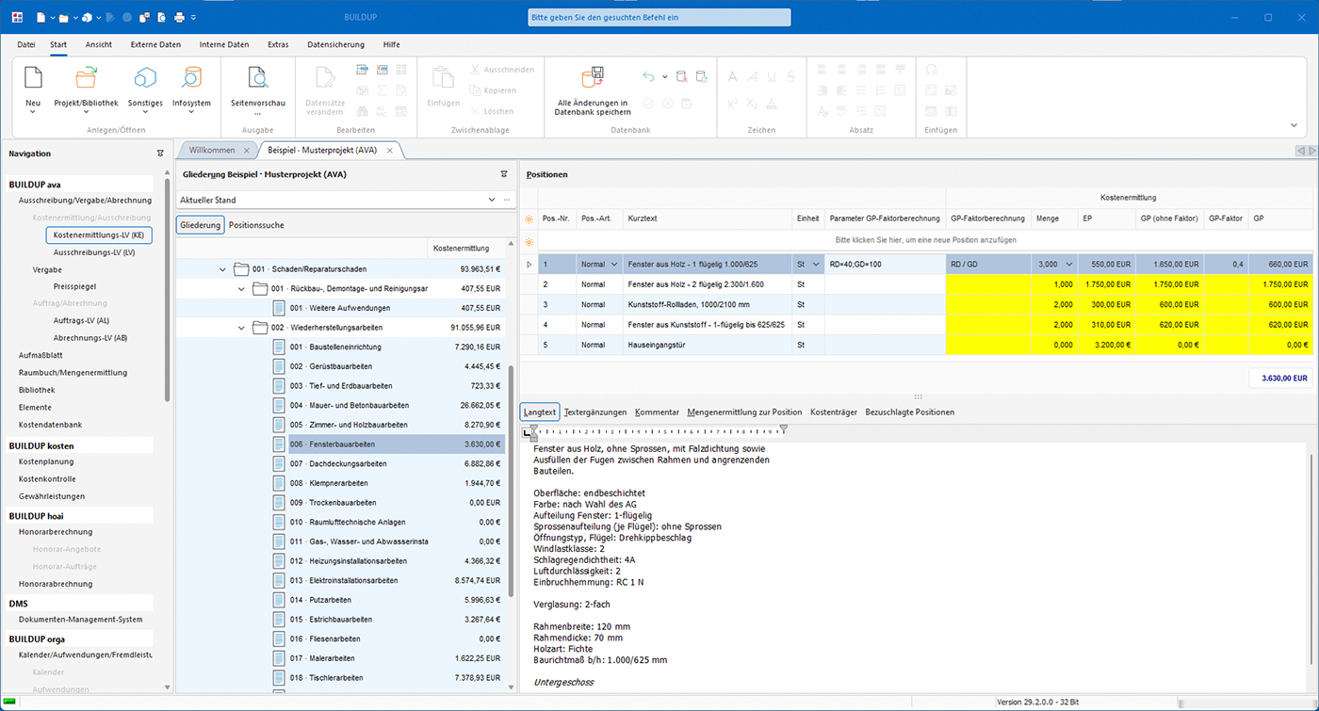This screenshot has width=1319, height=711.
Task: Open the Interne Daten tab
Action: point(224,44)
